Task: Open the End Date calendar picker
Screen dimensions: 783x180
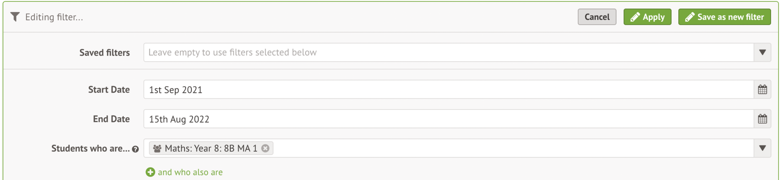Action: point(762,119)
